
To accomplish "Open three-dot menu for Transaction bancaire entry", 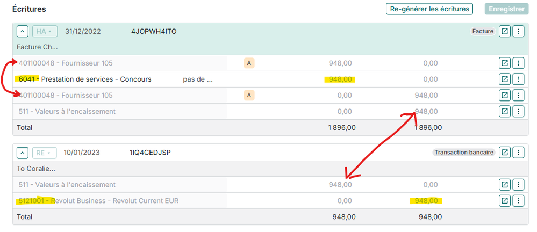I will 518,153.
